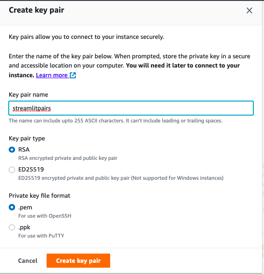The width and height of the screenshot is (264, 274).
Task: Click the typed text streamlitpairs
Action: [x=32, y=108]
